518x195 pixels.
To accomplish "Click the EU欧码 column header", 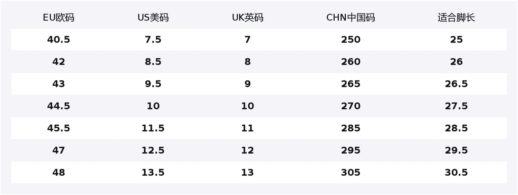I will coord(58,18).
